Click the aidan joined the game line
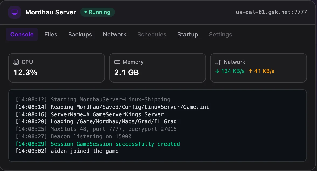Screen dimensions: 317x171 tap(67, 151)
